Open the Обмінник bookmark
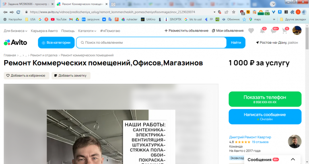Viewport: 309px width, 164px height. 231,19
